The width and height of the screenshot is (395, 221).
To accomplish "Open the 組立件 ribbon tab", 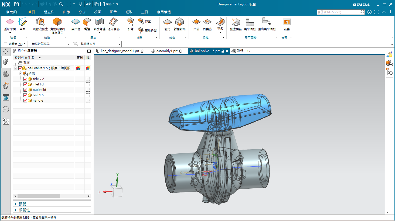I will [x=49, y=12].
